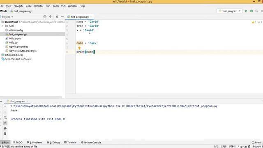The image size is (263, 148).
Task: Click the down the stack trace arrow in the Run panel
Action: click(5, 112)
